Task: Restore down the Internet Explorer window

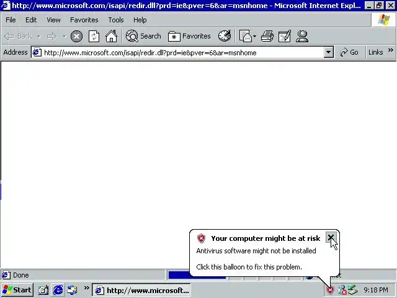Action: [x=379, y=6]
